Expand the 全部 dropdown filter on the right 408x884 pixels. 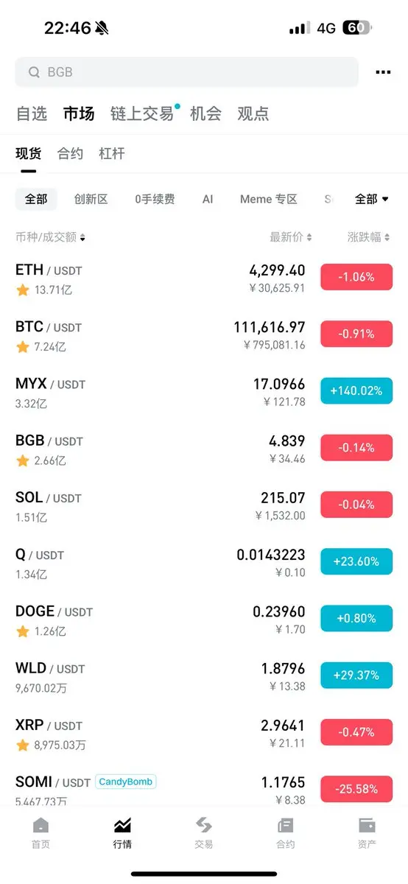click(x=372, y=199)
